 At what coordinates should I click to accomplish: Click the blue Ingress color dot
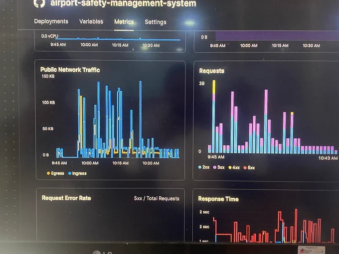(x=70, y=173)
